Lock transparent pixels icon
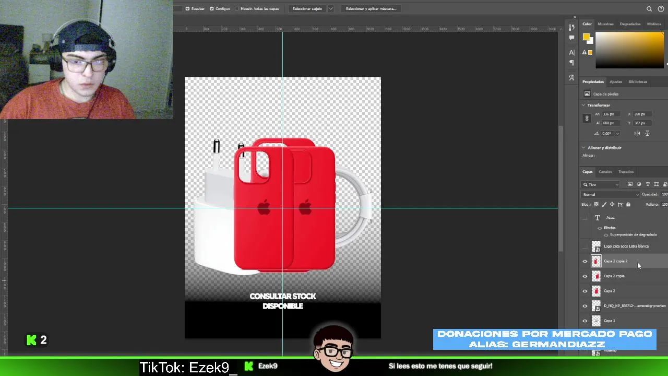The width and height of the screenshot is (668, 376). pyautogui.click(x=596, y=204)
